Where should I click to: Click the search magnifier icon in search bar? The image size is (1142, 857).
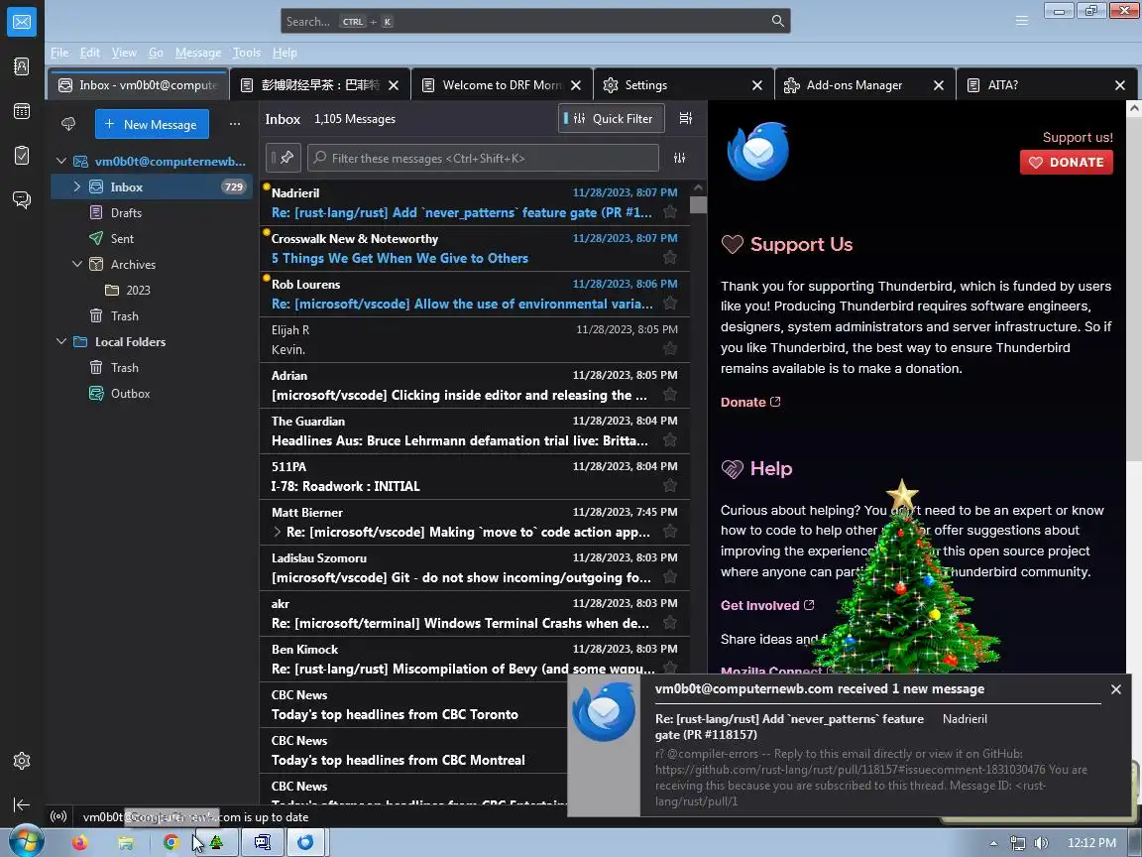[x=778, y=21]
